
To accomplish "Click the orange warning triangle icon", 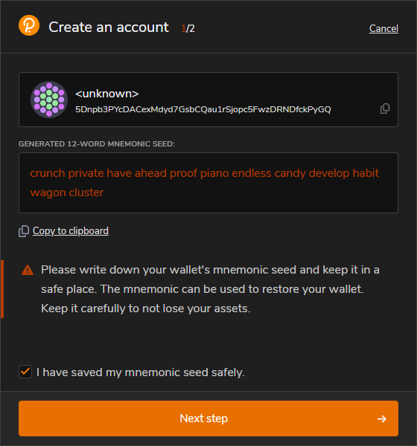I will point(28,270).
